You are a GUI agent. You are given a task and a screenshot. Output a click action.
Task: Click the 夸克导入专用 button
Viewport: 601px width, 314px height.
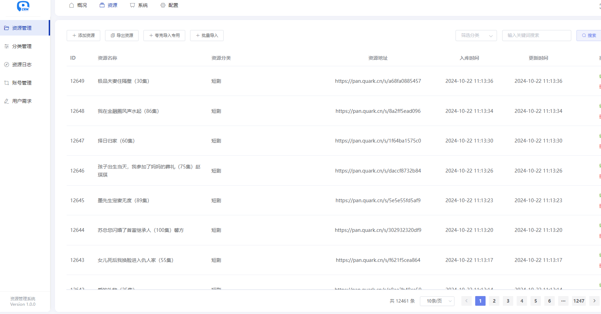tap(164, 36)
